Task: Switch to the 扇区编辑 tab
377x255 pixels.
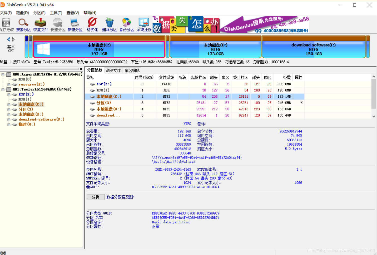Action: 132,70
